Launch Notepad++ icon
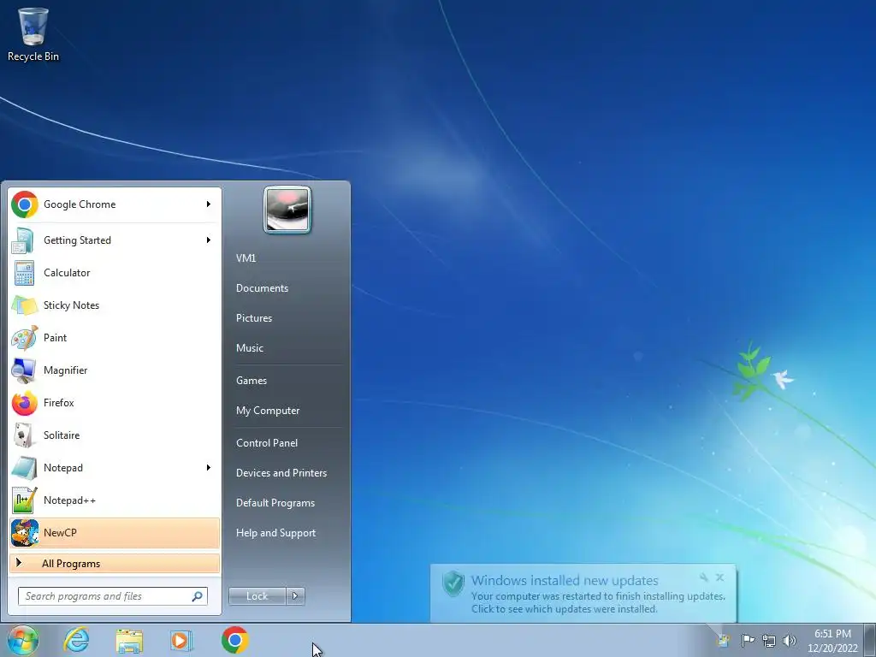This screenshot has height=657, width=876. (23, 500)
